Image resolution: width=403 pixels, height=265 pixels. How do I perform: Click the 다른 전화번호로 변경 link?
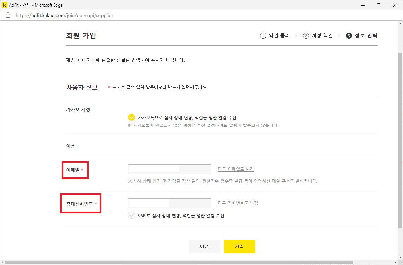click(238, 203)
